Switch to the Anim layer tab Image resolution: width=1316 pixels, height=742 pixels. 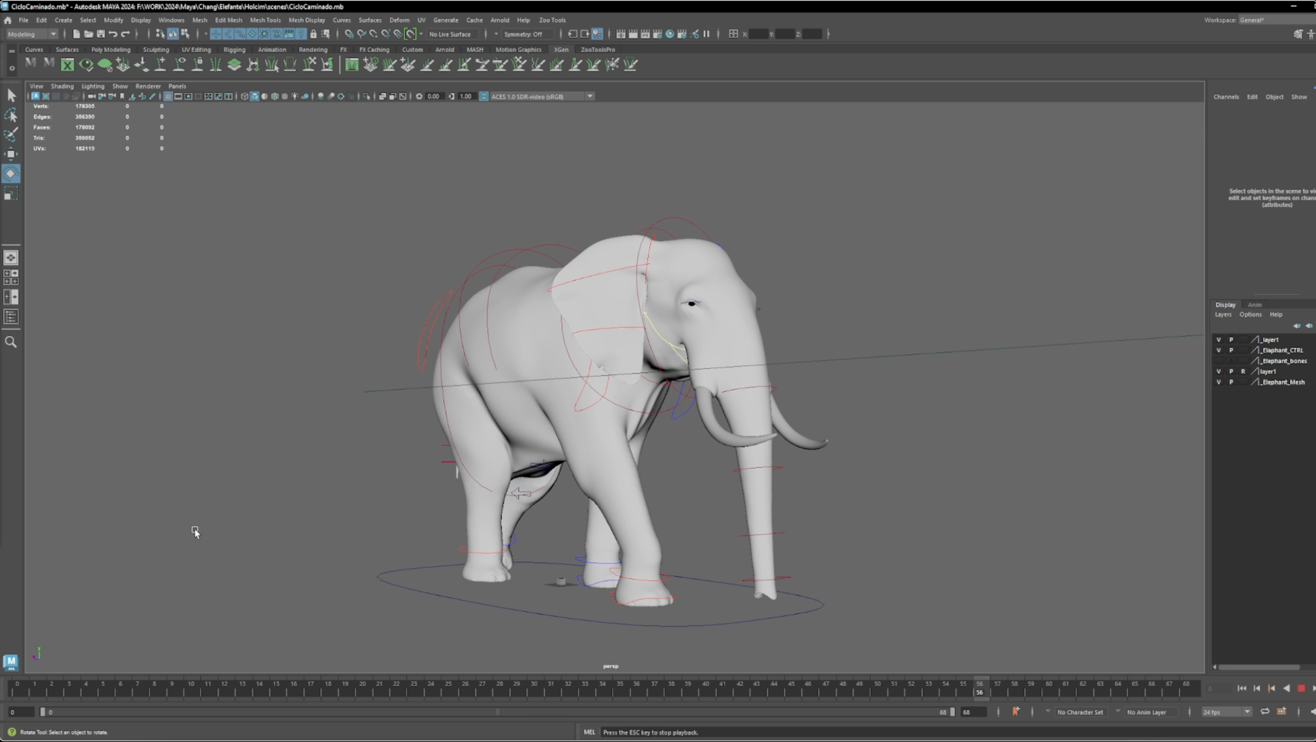tap(1254, 305)
